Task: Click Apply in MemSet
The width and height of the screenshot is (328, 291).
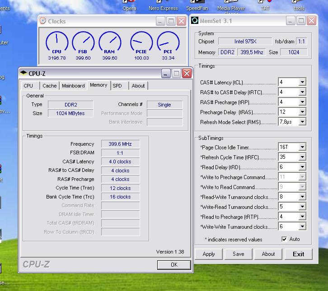Action: 209,254
